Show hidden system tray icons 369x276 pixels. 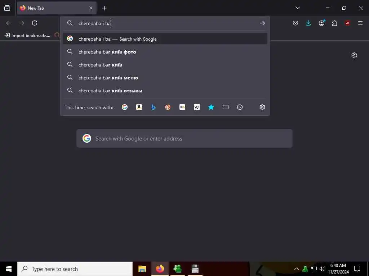pos(297,269)
